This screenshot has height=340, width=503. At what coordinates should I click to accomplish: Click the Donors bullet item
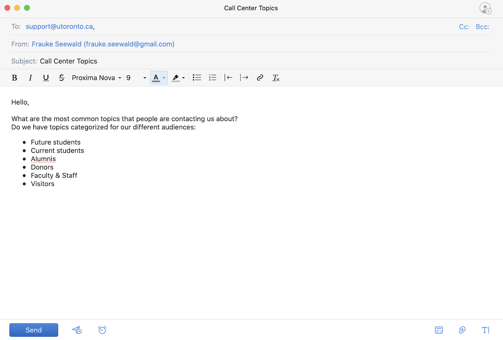[x=42, y=167]
